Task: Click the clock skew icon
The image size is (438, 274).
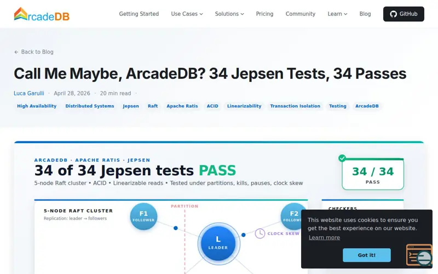Action: point(260,233)
